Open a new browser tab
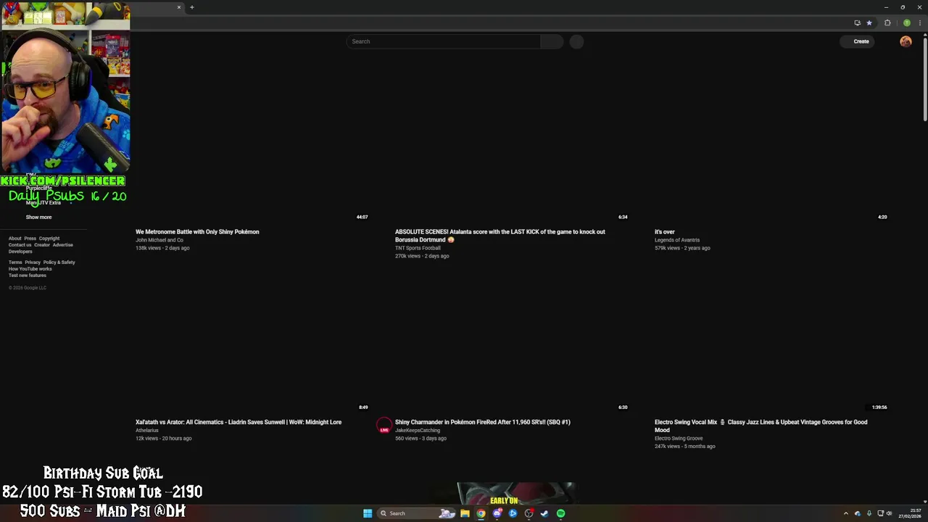The width and height of the screenshot is (928, 522). click(x=191, y=7)
